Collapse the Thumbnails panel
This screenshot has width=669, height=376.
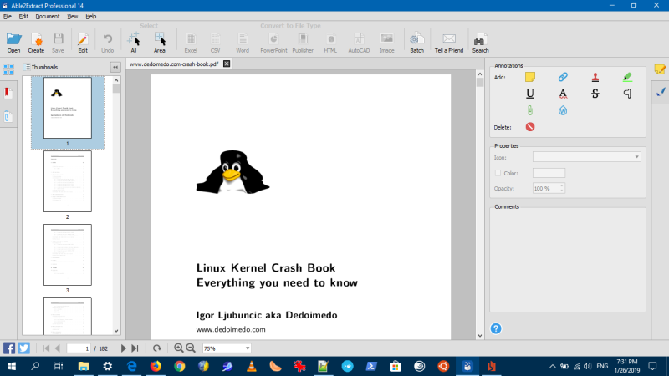pos(115,67)
